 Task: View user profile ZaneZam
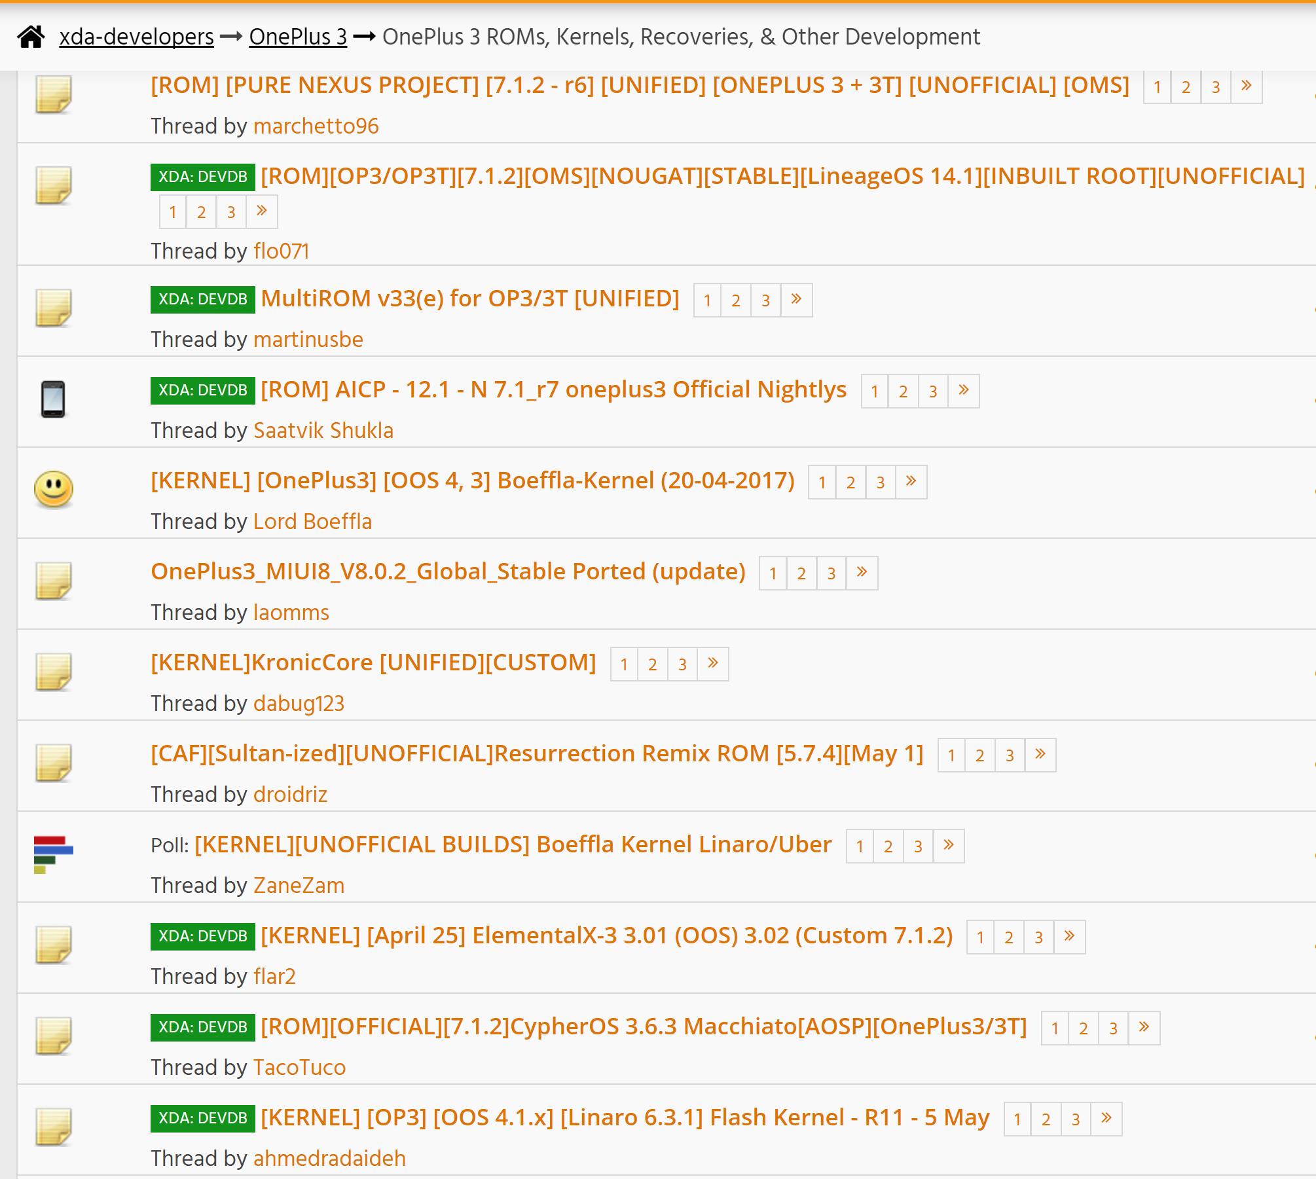point(299,886)
